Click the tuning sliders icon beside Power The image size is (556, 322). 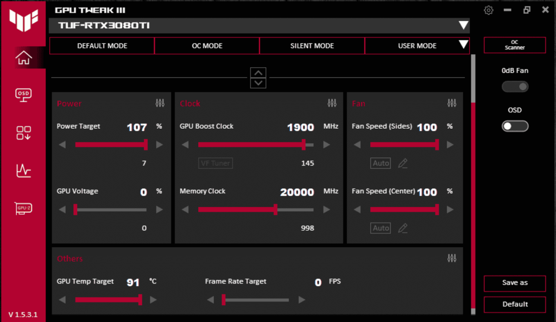click(x=160, y=103)
